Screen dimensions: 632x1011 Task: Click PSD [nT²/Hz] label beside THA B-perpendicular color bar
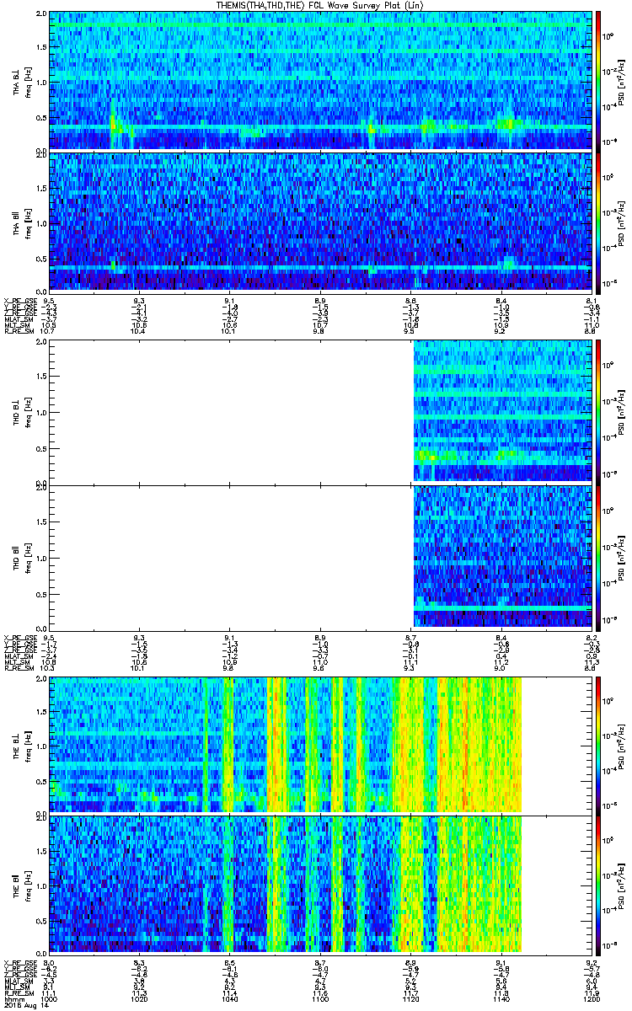622,81
